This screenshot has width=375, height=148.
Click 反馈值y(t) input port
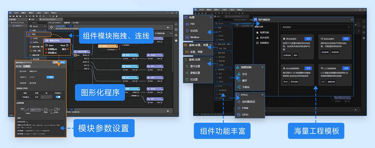coord(47,49)
